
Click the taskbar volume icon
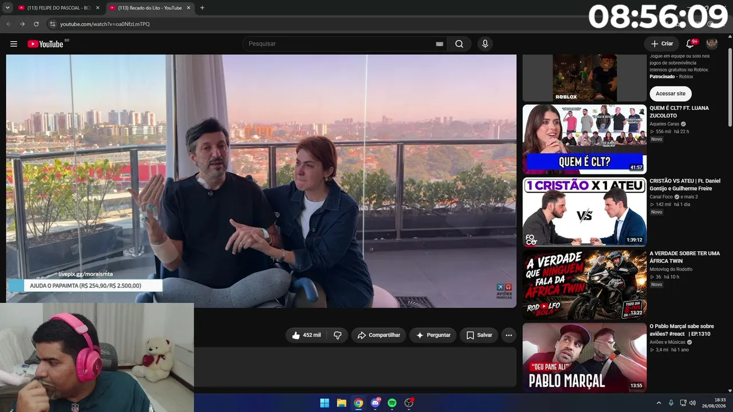[x=692, y=403]
